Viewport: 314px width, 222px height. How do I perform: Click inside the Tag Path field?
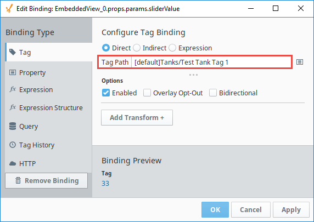211,62
